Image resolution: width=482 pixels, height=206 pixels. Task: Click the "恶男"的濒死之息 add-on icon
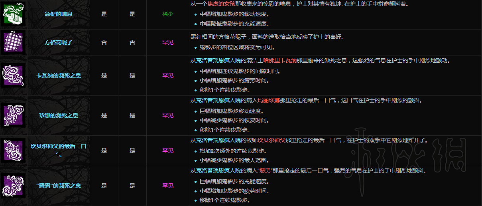point(14,186)
